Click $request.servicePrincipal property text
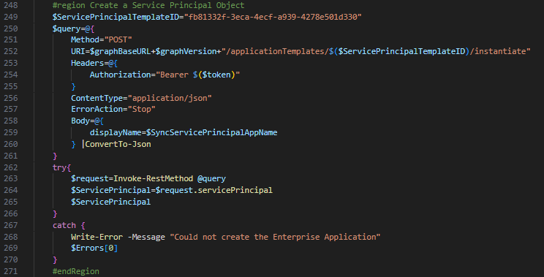The width and height of the screenshot is (544, 277). pyautogui.click(x=214, y=190)
